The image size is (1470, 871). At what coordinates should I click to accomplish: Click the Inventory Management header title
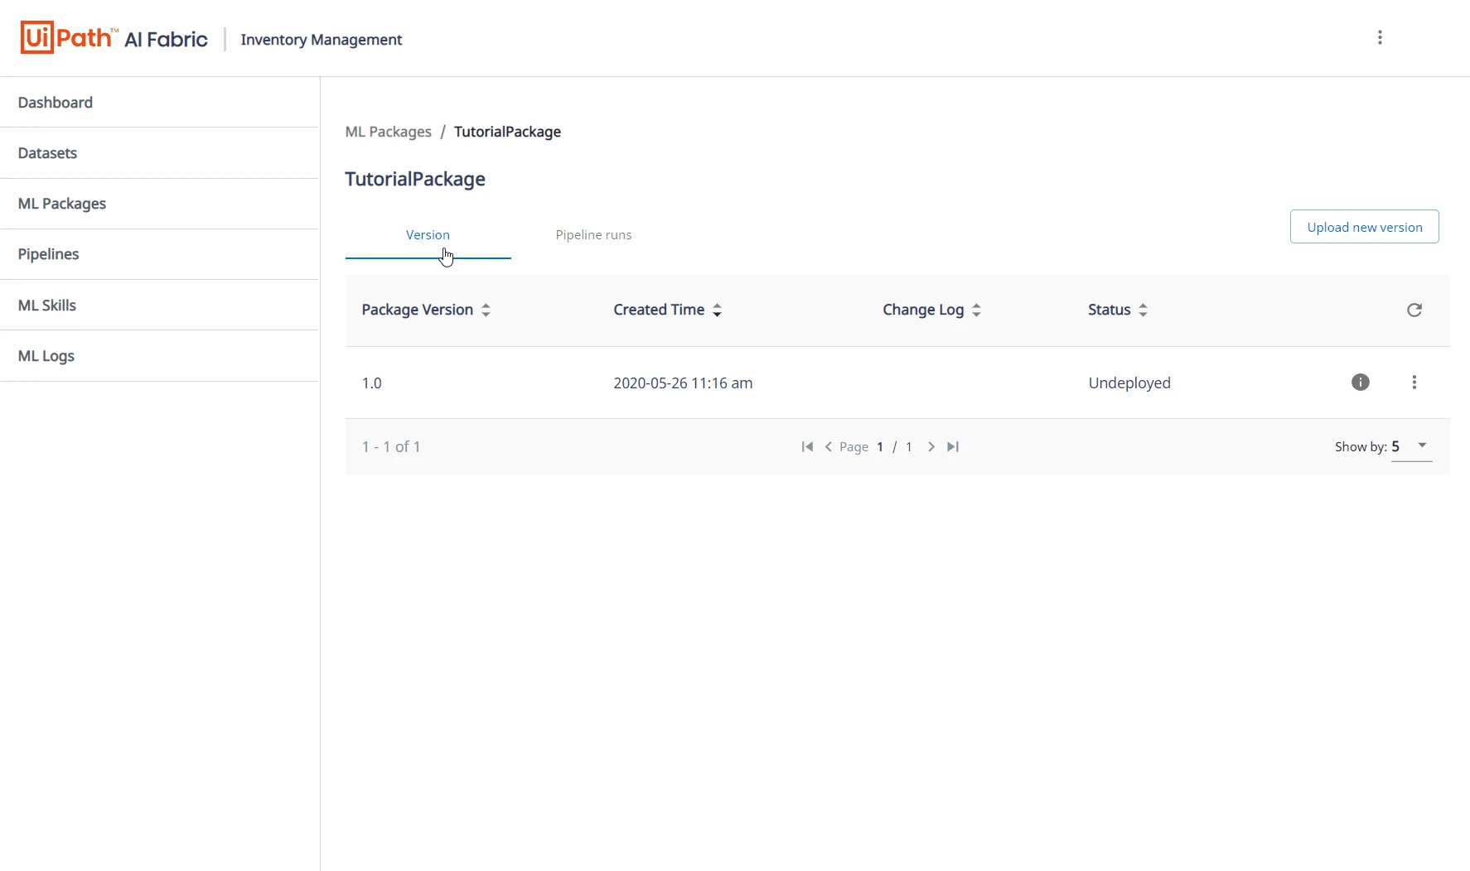click(x=322, y=40)
